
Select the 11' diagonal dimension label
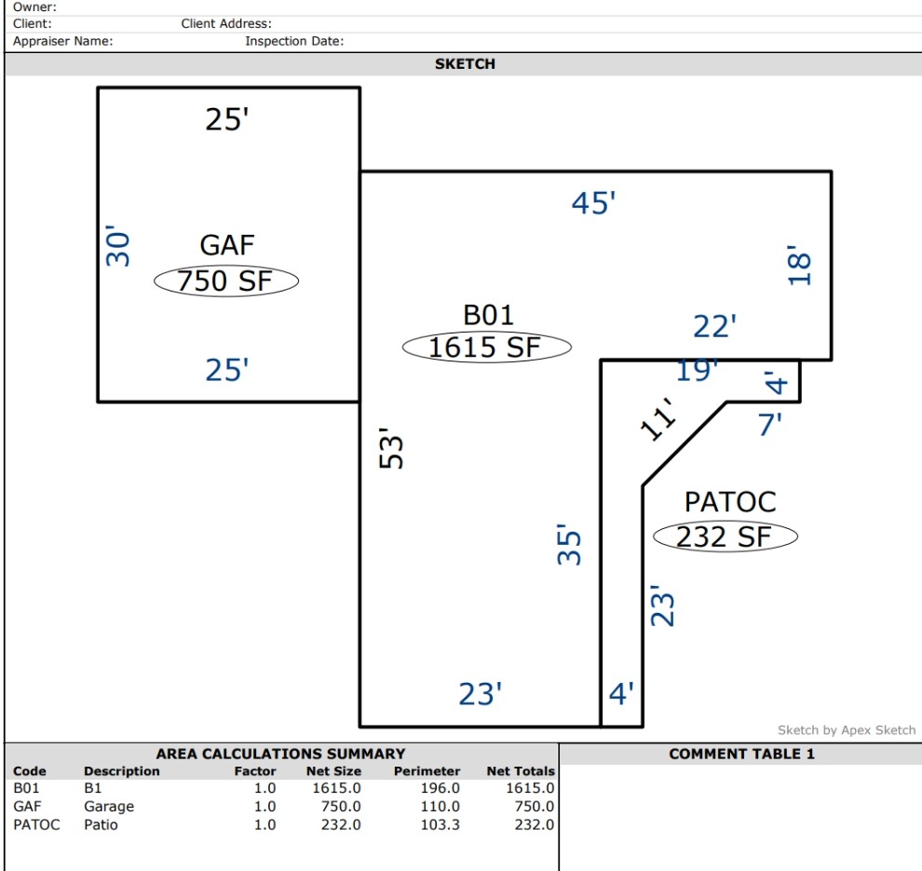[658, 419]
